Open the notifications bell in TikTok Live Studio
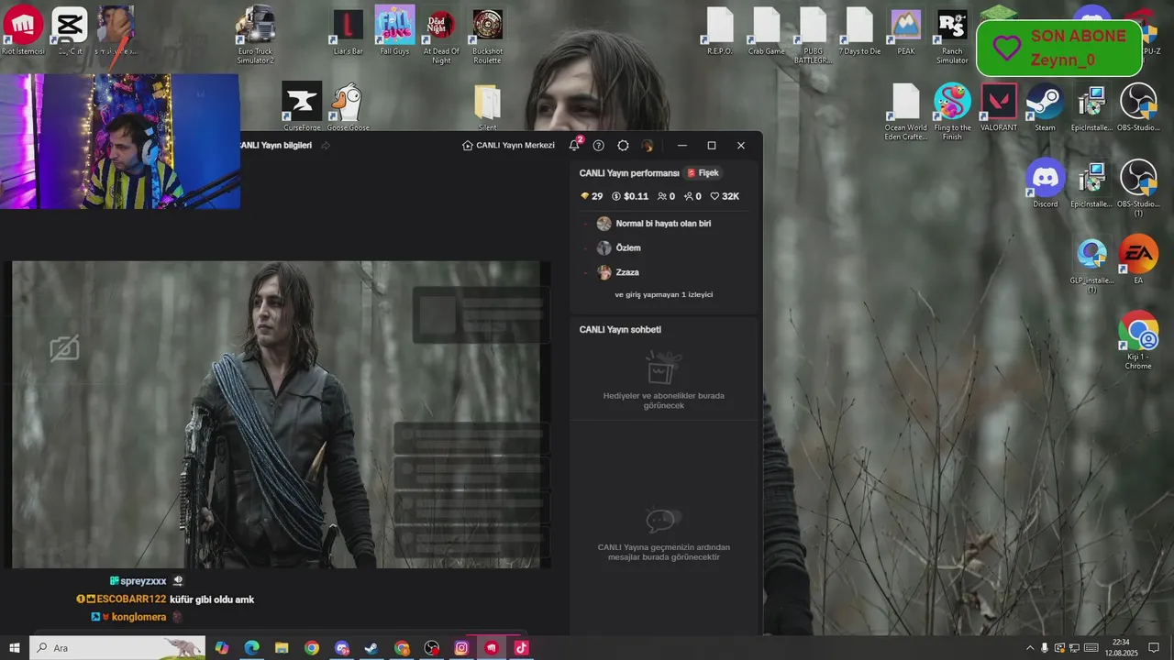 pyautogui.click(x=574, y=145)
